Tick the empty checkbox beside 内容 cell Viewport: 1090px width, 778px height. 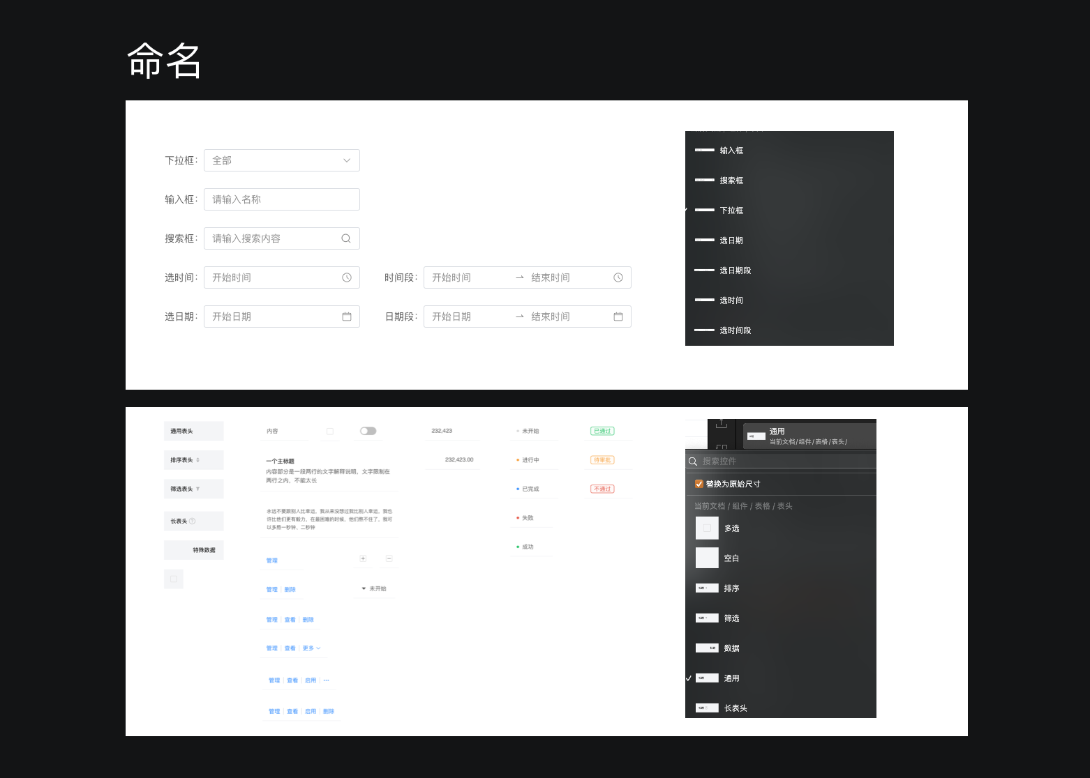tap(330, 432)
